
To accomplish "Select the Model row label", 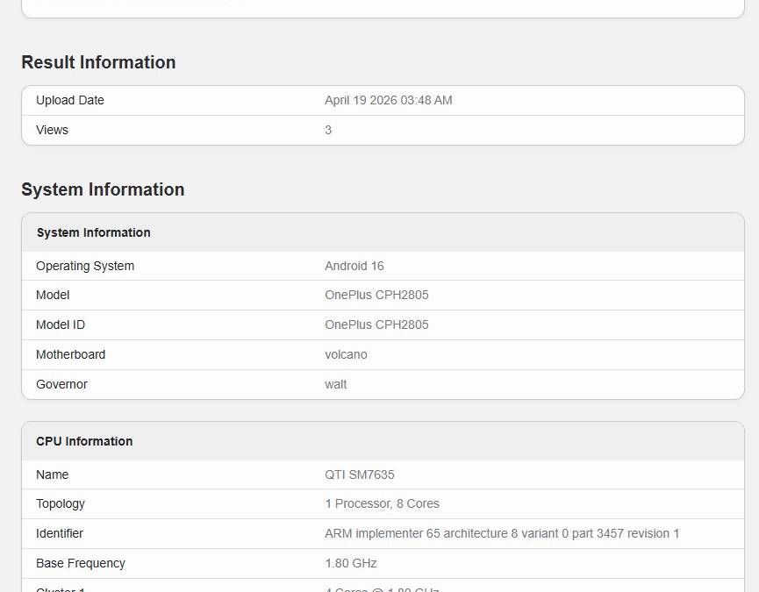I will click(x=53, y=296).
